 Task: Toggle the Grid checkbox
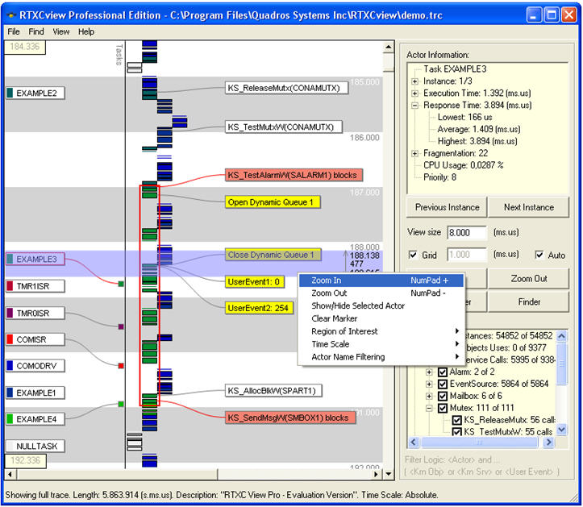(x=413, y=255)
